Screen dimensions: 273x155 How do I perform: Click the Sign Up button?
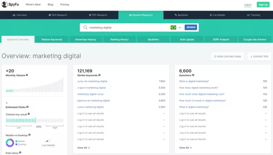(263, 4)
